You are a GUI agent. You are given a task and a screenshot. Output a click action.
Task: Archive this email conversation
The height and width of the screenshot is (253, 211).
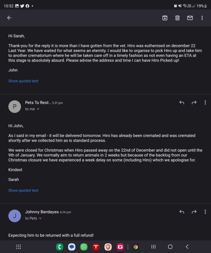(x=165, y=18)
